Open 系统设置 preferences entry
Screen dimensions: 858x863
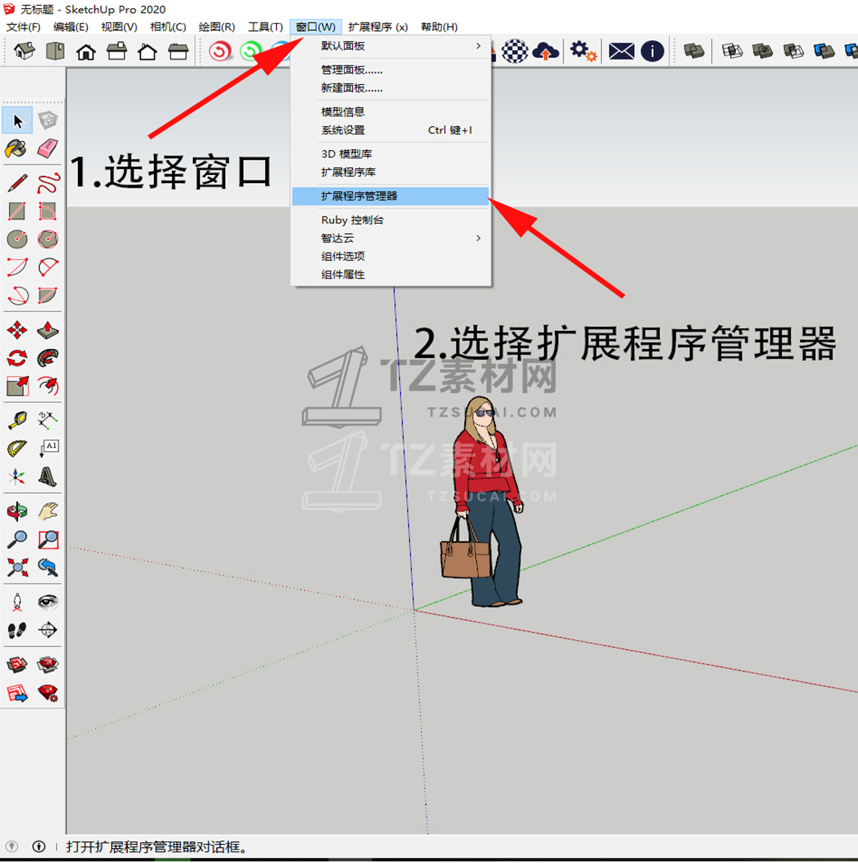pyautogui.click(x=391, y=131)
